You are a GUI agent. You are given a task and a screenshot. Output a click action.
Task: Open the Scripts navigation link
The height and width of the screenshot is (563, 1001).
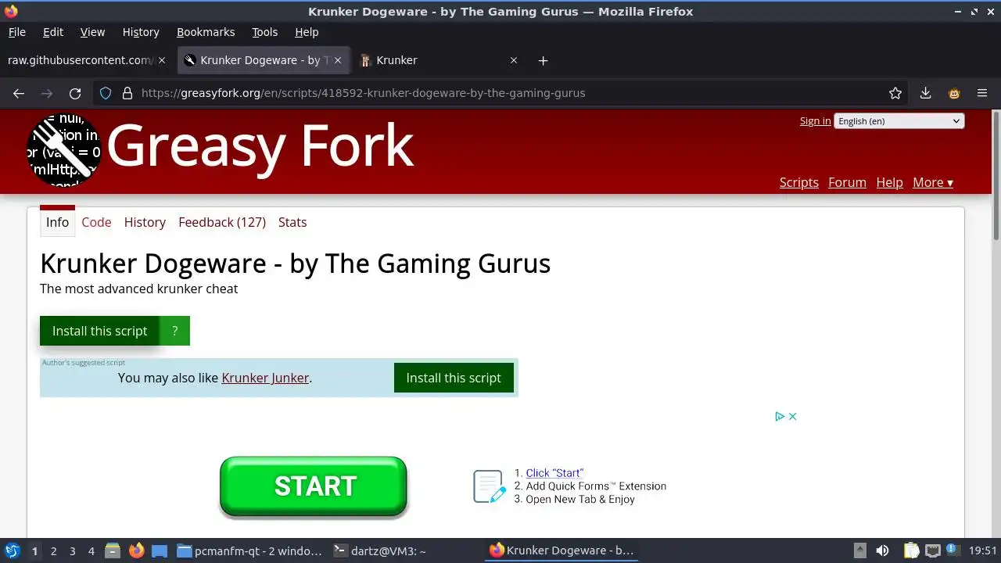[x=799, y=182]
